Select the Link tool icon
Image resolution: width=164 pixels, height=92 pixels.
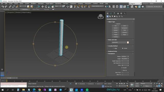[x=10, y=7]
